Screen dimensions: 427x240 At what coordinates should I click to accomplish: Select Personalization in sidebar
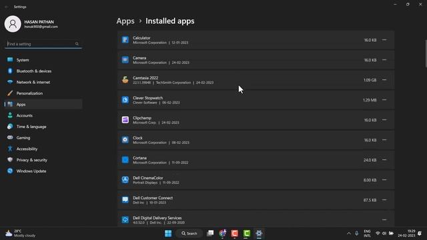pos(43,93)
